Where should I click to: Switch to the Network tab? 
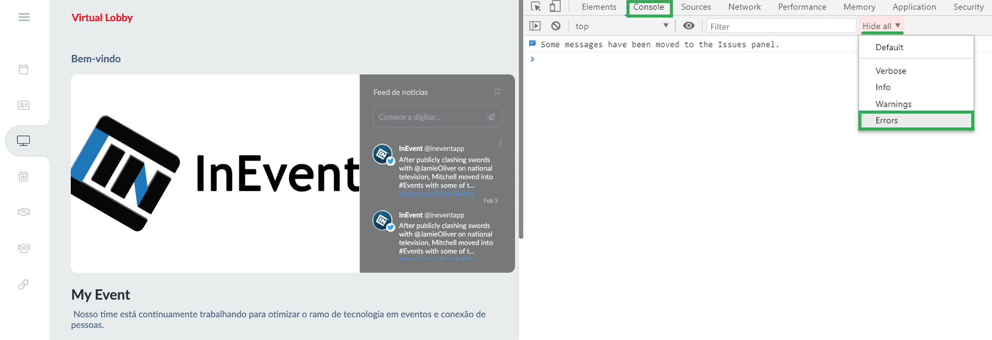744,7
